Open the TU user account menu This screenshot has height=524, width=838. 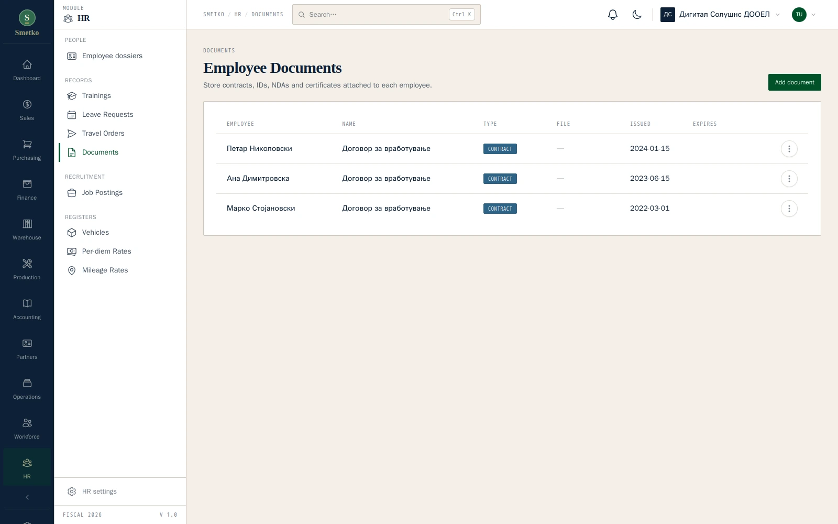click(x=804, y=15)
